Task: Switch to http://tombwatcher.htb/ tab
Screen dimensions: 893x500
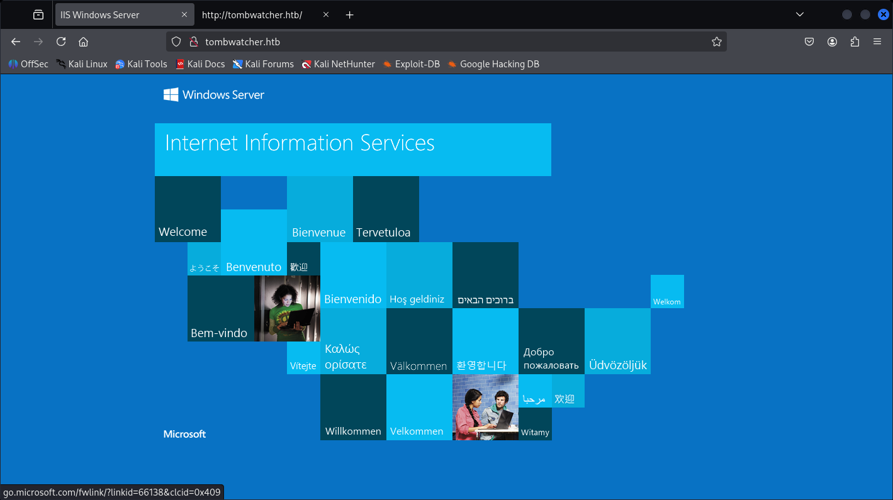Action: pos(266,14)
